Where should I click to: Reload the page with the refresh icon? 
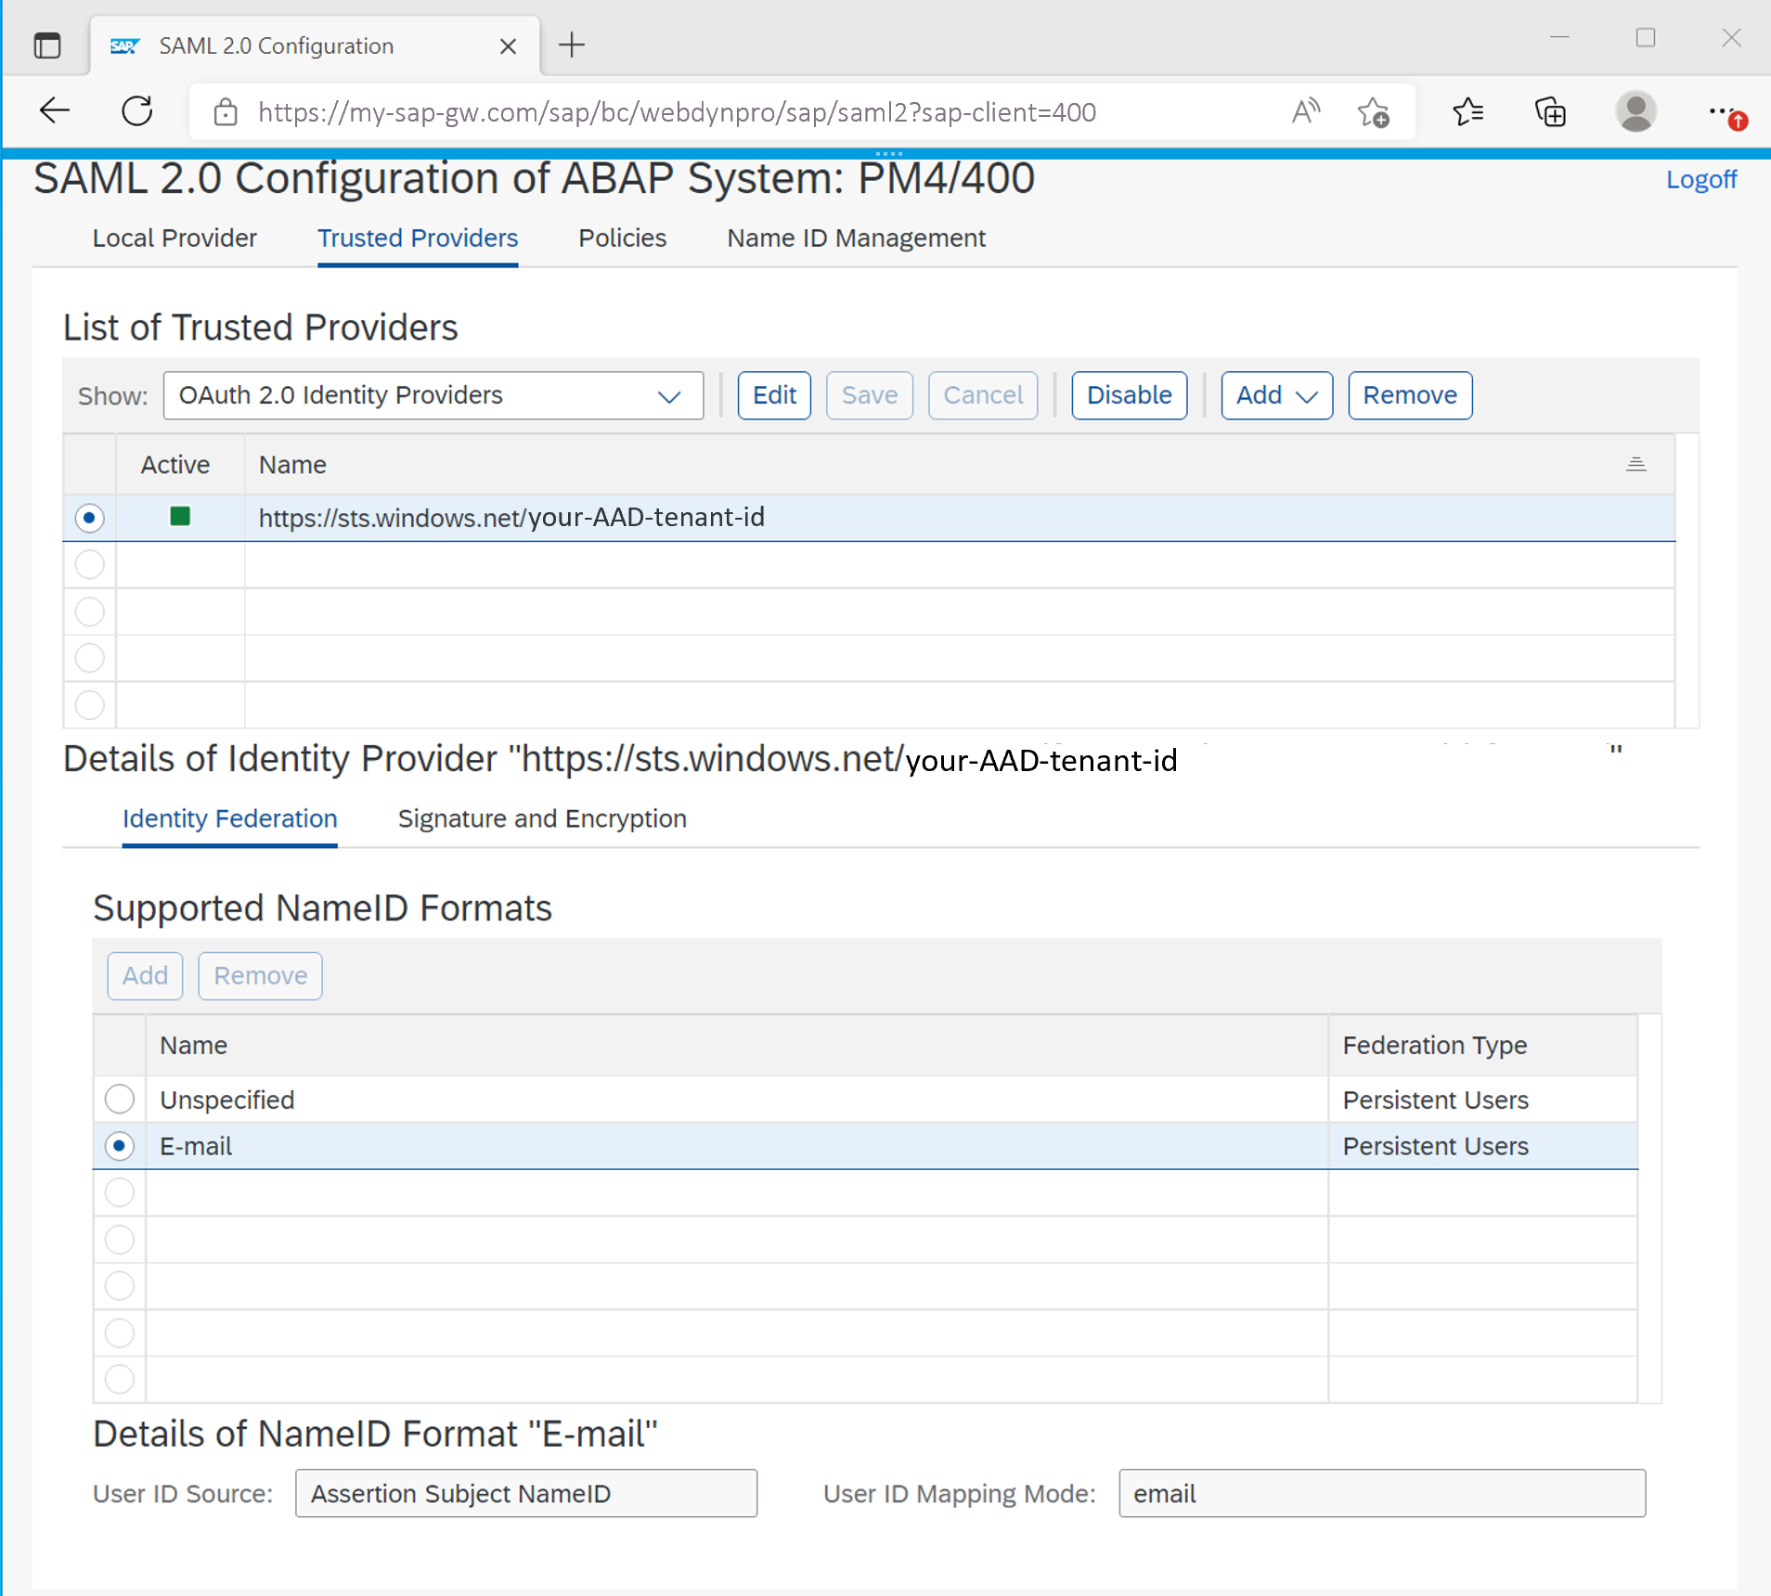[x=137, y=111]
